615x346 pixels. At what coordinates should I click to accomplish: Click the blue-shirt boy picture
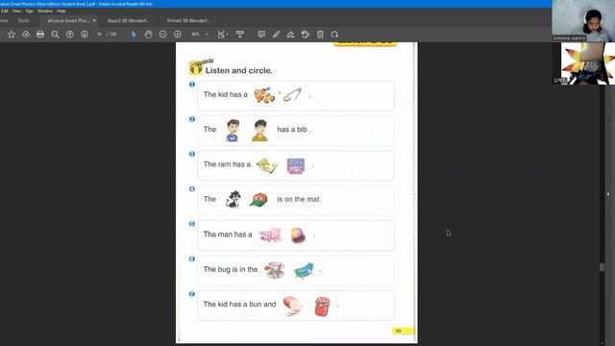(233, 131)
